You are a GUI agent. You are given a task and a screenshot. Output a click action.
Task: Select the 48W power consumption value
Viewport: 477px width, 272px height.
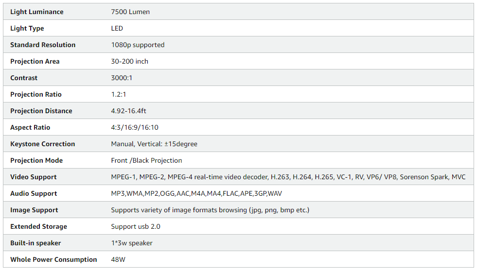pos(118,259)
